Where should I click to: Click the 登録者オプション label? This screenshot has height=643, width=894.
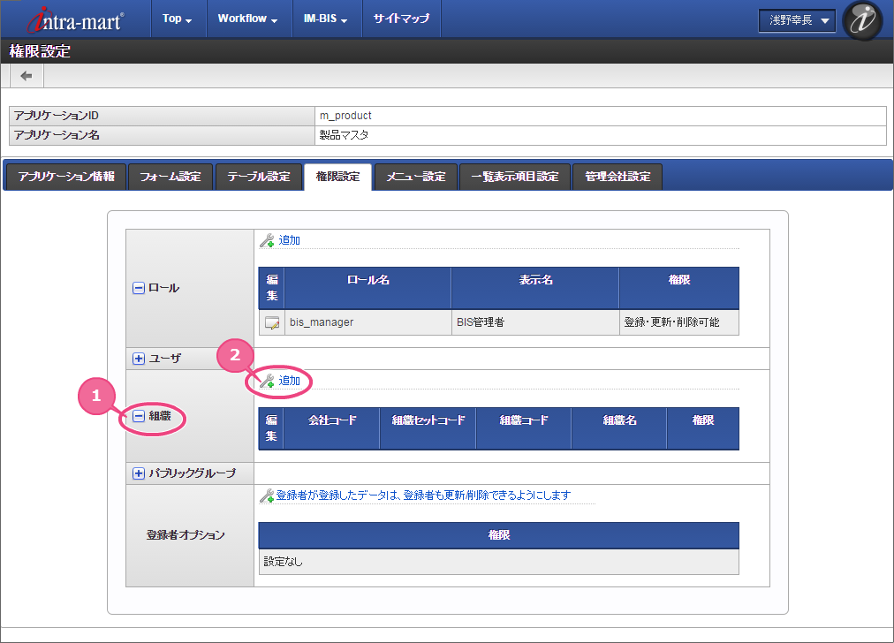(x=186, y=535)
